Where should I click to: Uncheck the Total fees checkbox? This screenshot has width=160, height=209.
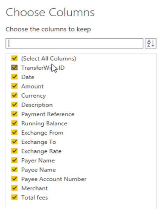click(14, 197)
